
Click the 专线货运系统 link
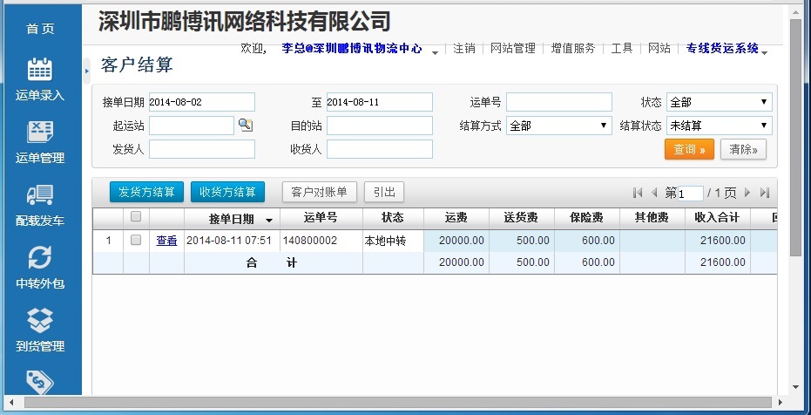pos(722,49)
